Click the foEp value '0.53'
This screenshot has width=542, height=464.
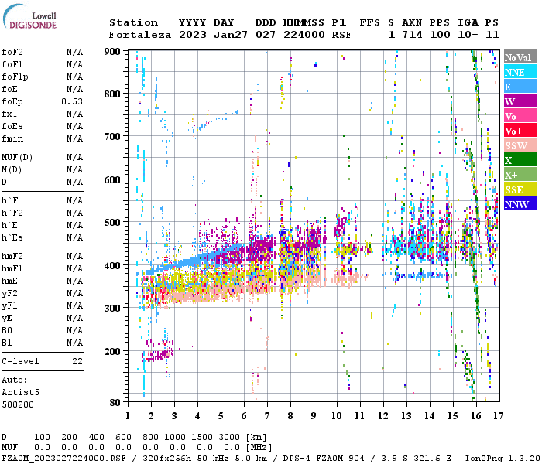(x=72, y=101)
